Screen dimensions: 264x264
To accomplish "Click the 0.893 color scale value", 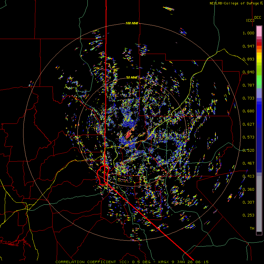I will click(248, 59).
